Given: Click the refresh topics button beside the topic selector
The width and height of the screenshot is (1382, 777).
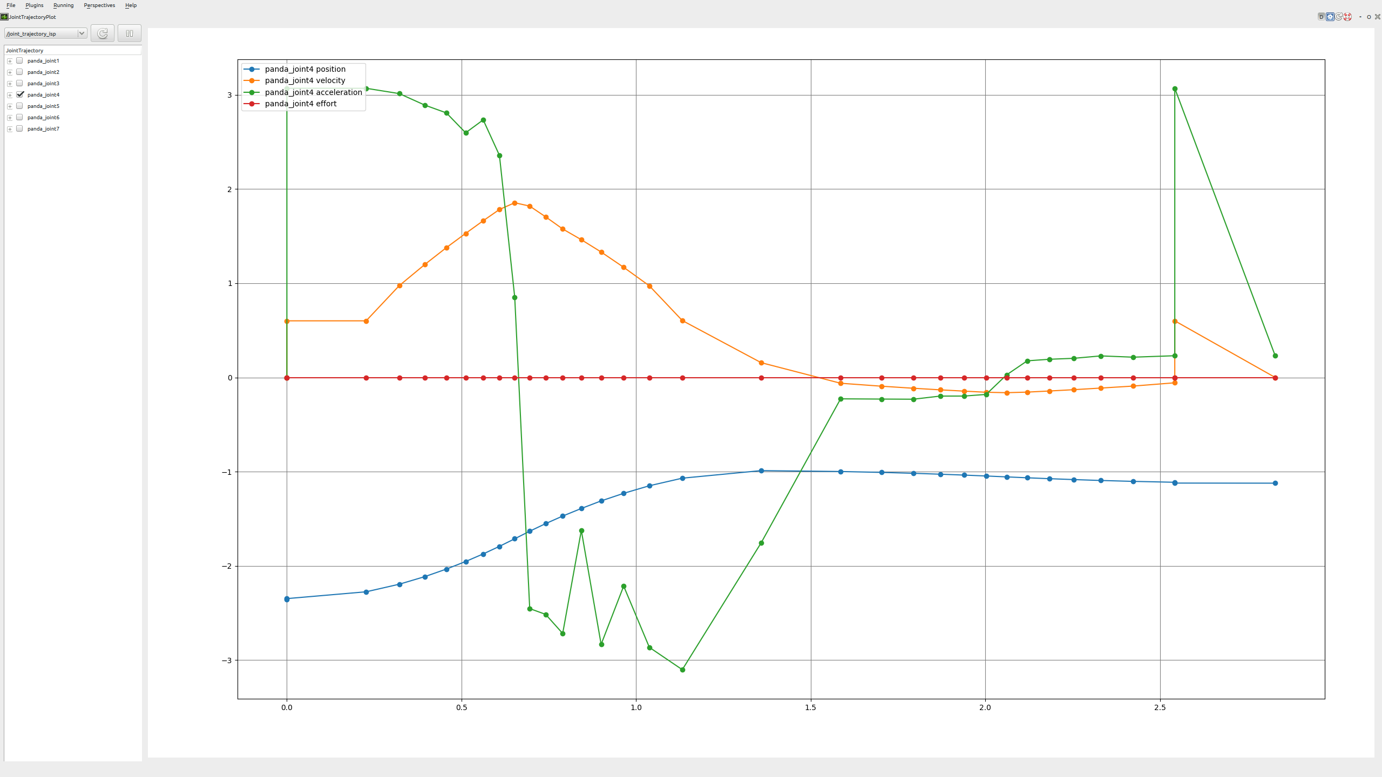Looking at the screenshot, I should tap(103, 33).
